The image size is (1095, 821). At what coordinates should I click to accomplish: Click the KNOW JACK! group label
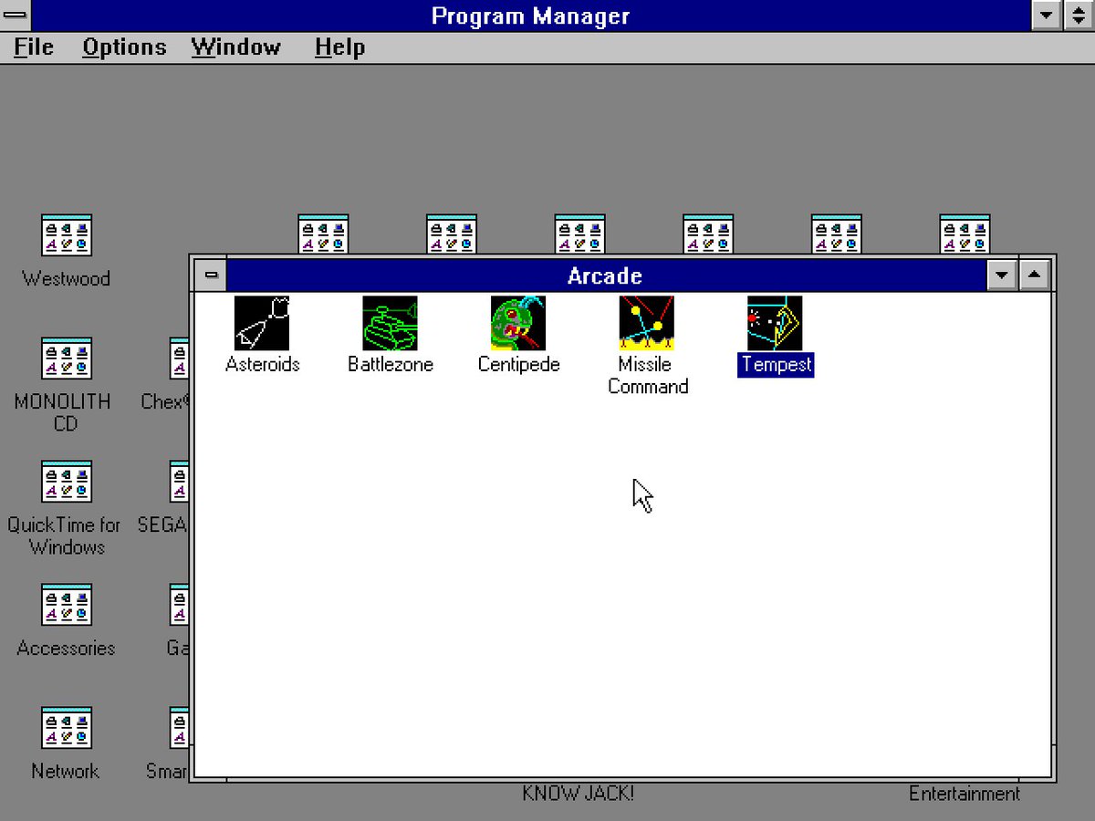tap(578, 794)
